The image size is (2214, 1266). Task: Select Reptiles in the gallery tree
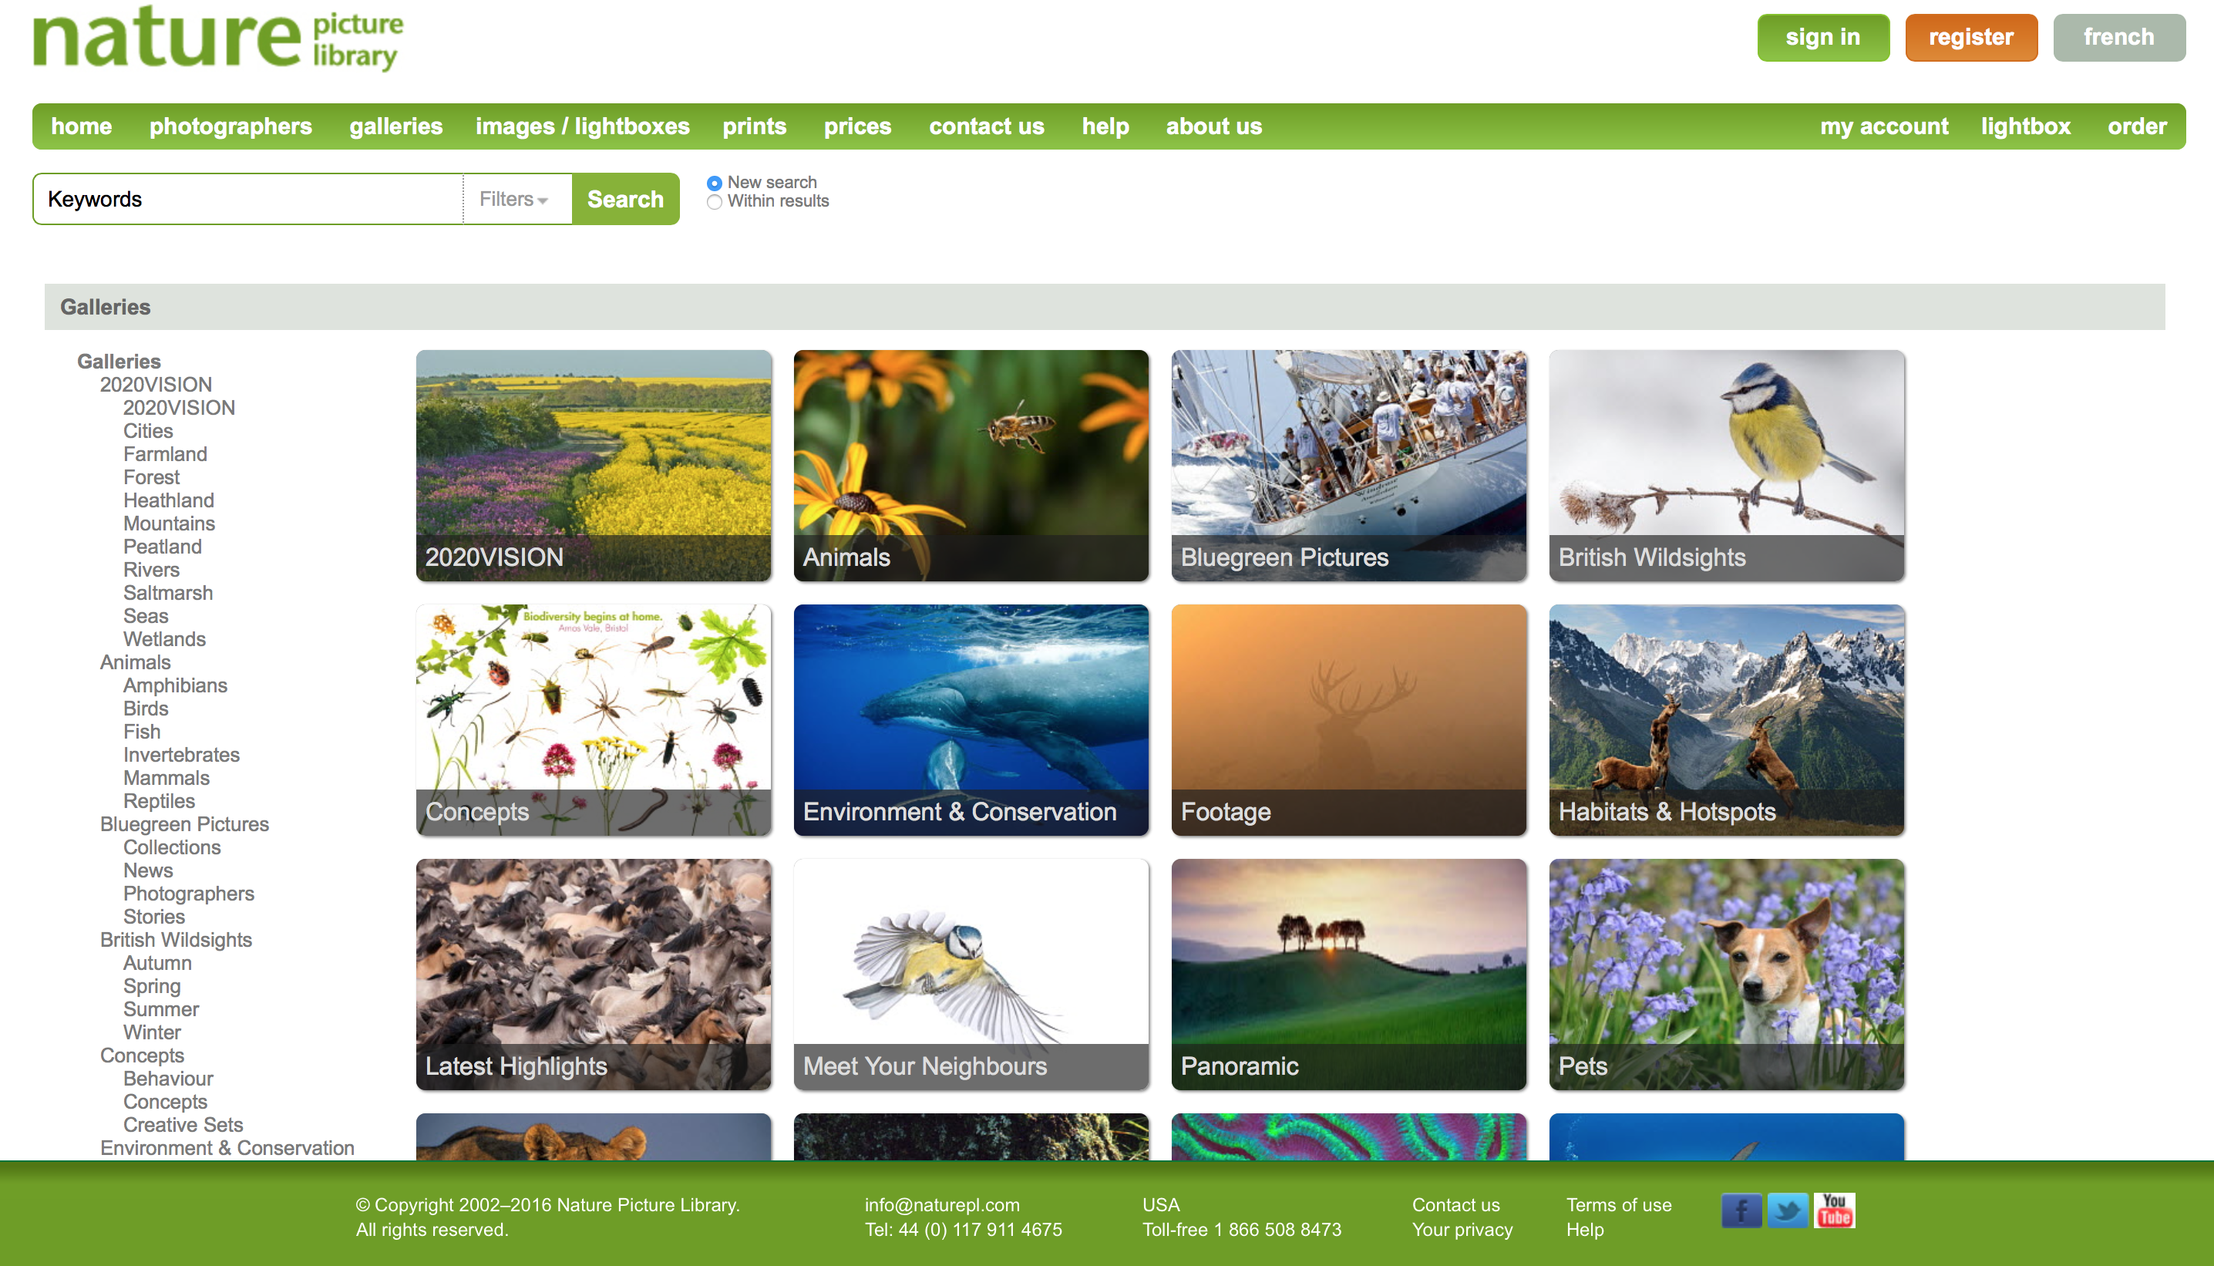coord(159,801)
